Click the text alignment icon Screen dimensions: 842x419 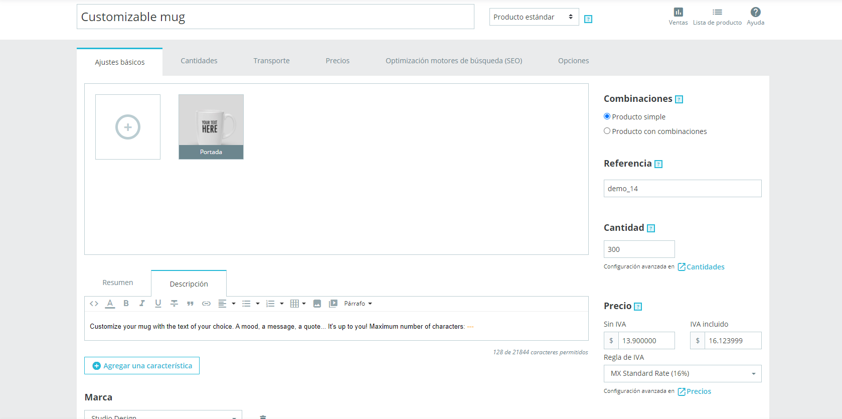(x=222, y=304)
